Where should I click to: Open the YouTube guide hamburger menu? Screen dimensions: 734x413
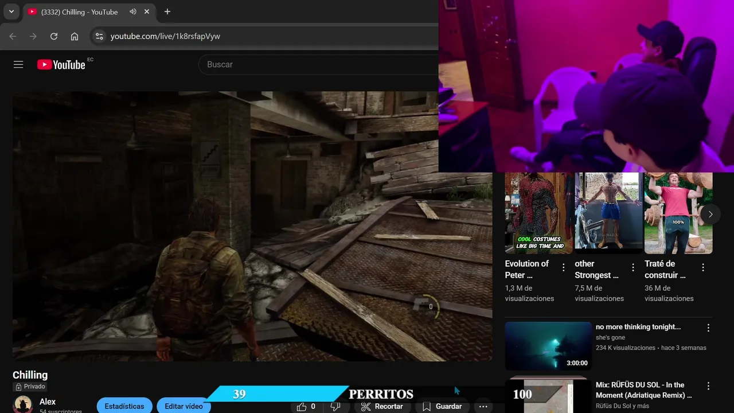(x=18, y=65)
